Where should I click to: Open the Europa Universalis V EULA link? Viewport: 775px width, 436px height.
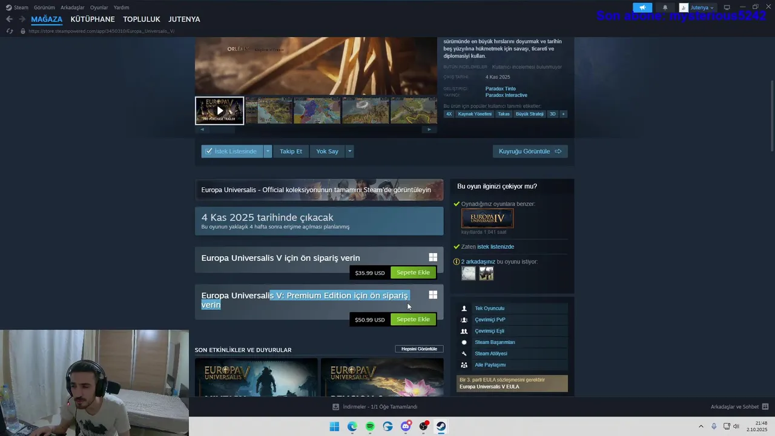tap(489, 386)
